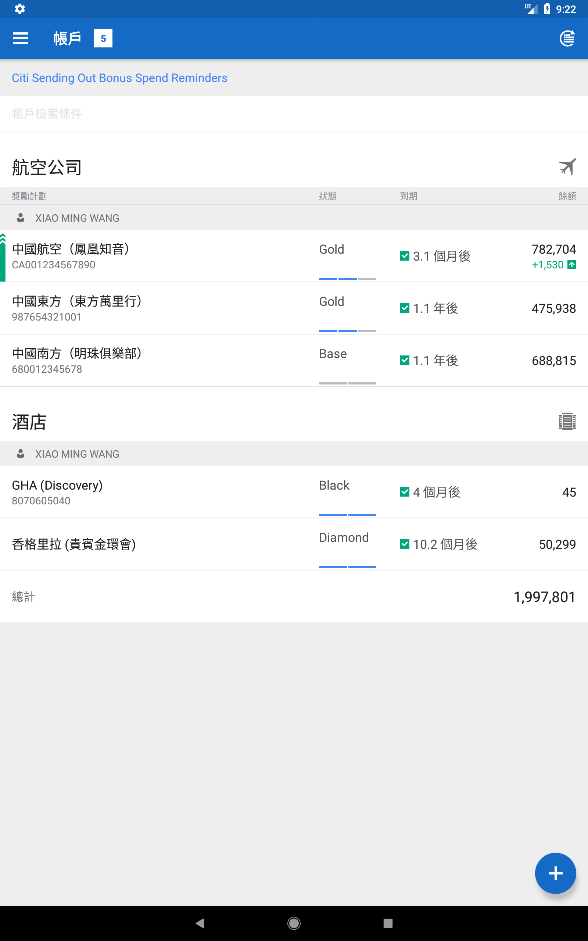Toggle expiry checkbox for 3.1 個月後
588x941 pixels.
[x=405, y=256]
